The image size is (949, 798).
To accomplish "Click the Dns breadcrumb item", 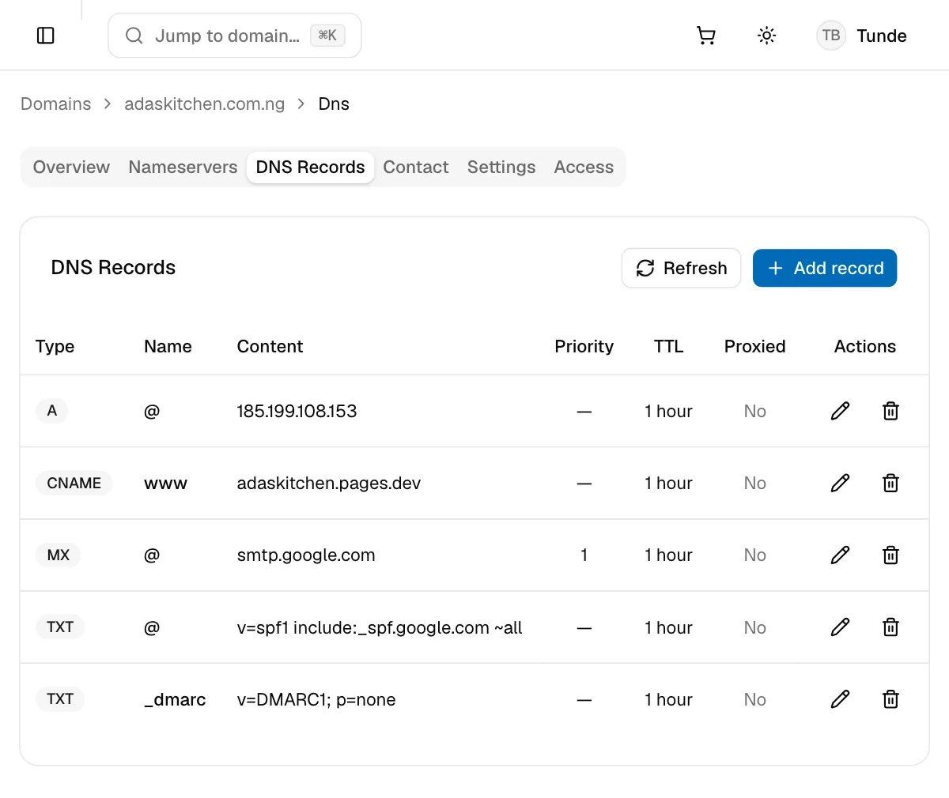I will click(334, 104).
